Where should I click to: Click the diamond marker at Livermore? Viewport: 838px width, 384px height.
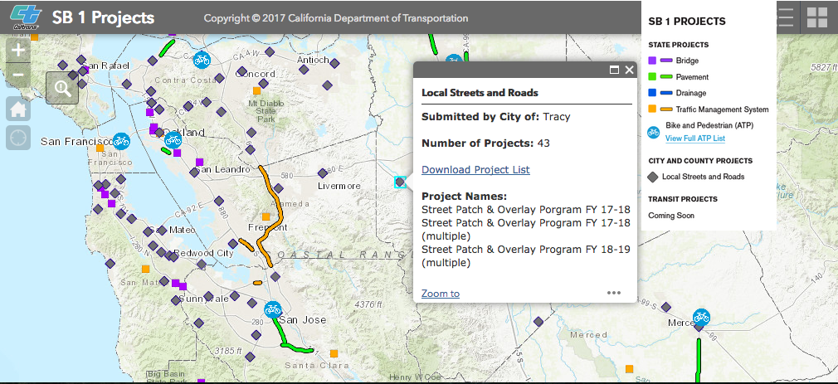pyautogui.click(x=322, y=173)
